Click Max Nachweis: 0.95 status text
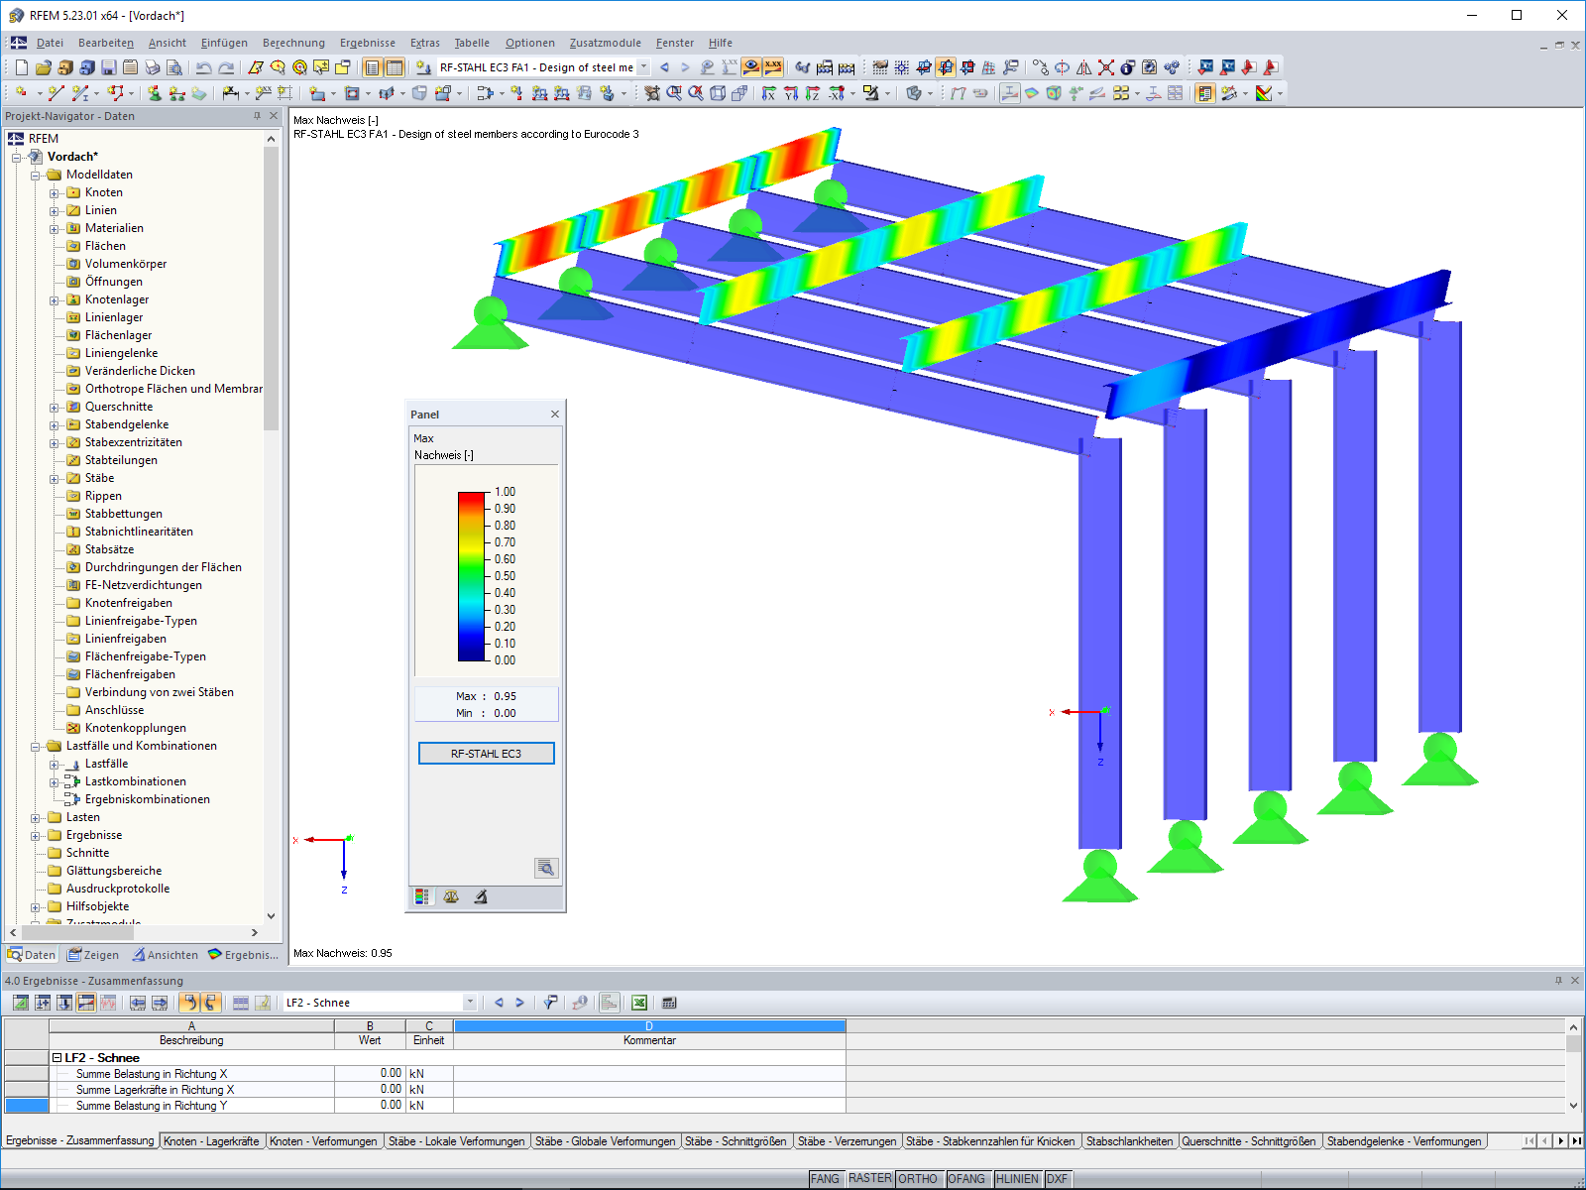 click(x=340, y=953)
